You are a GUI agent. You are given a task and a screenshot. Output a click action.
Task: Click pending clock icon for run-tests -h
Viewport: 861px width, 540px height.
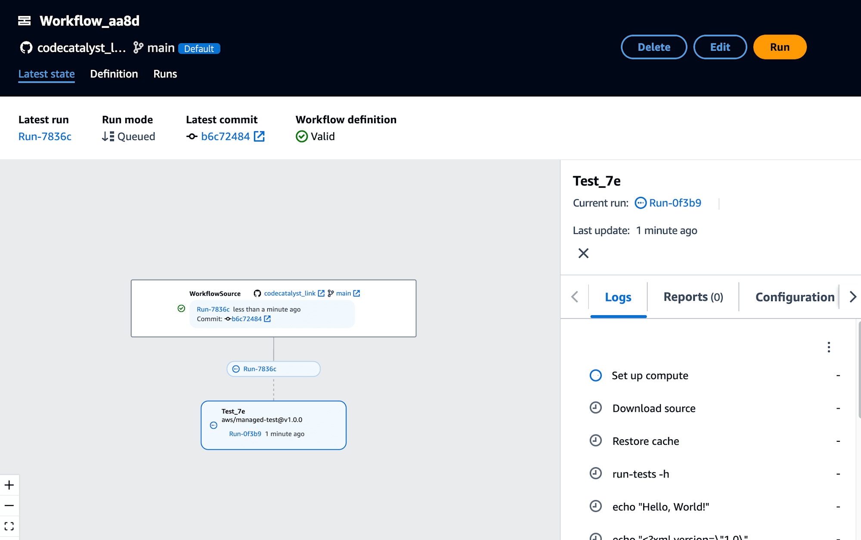(x=596, y=473)
